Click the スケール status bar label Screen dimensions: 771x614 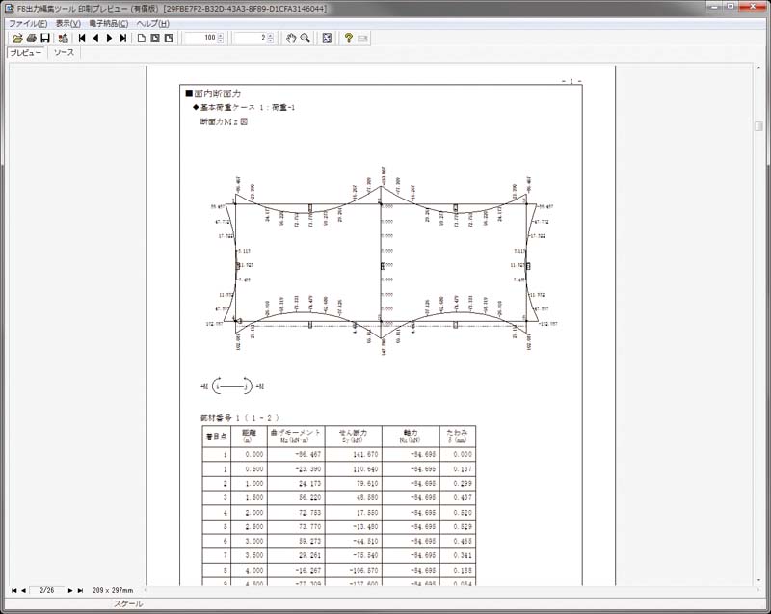[129, 603]
